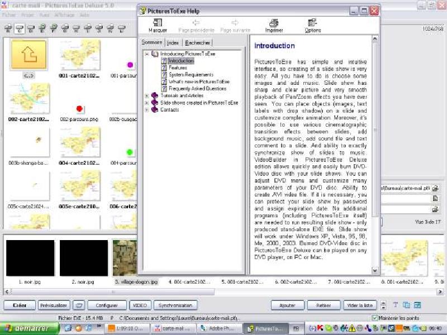Open What's new in PicturesToExe topic
Image resolution: width=447 pixels, height=335 pixels.
(x=199, y=82)
